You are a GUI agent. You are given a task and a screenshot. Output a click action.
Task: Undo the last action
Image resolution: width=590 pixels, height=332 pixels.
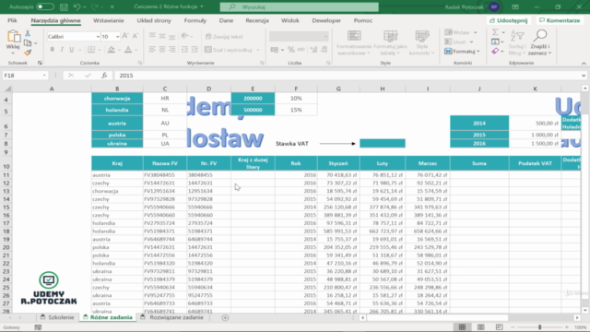coord(77,6)
